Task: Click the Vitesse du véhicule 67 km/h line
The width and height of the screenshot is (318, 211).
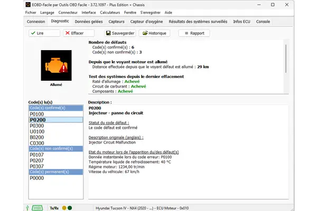Action: click(x=114, y=172)
